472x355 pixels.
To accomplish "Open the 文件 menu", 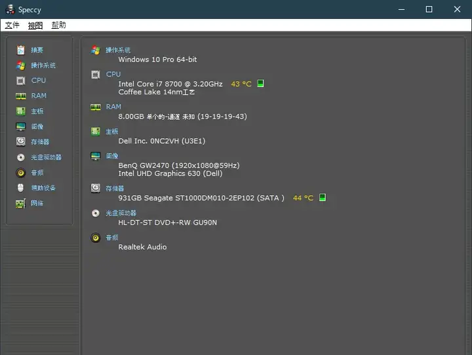I will coord(12,26).
